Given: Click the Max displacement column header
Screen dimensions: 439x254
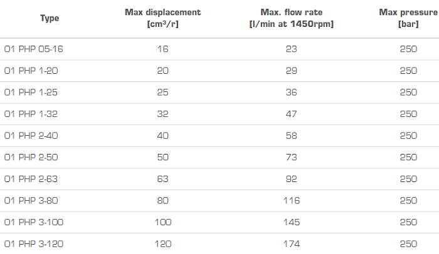Looking at the screenshot, I should (163, 18).
